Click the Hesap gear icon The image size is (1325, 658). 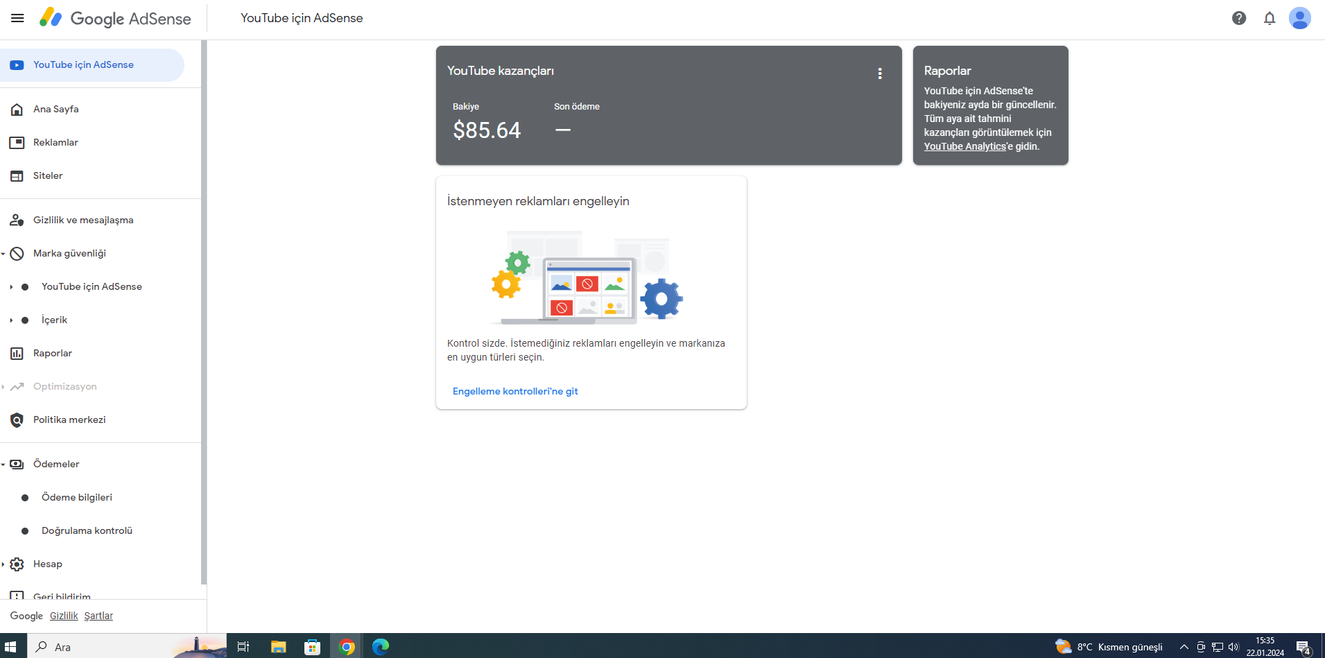[17, 564]
